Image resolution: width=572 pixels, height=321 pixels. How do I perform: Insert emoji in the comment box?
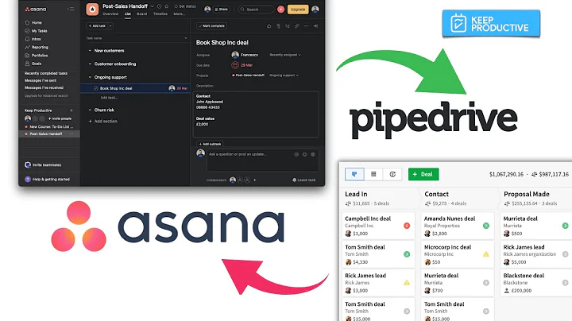pyautogui.click(x=304, y=154)
